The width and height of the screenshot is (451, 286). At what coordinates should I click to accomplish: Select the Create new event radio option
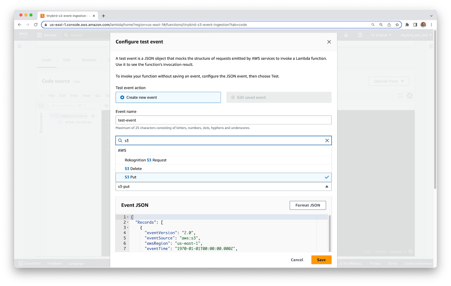pos(122,97)
